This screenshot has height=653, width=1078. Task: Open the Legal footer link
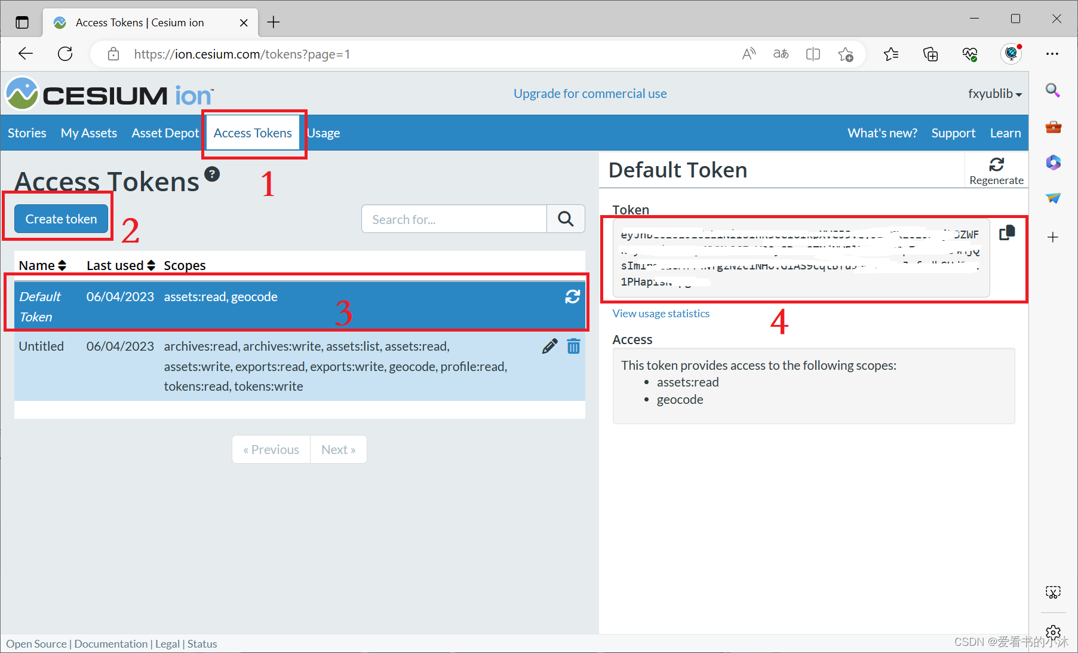click(x=167, y=644)
